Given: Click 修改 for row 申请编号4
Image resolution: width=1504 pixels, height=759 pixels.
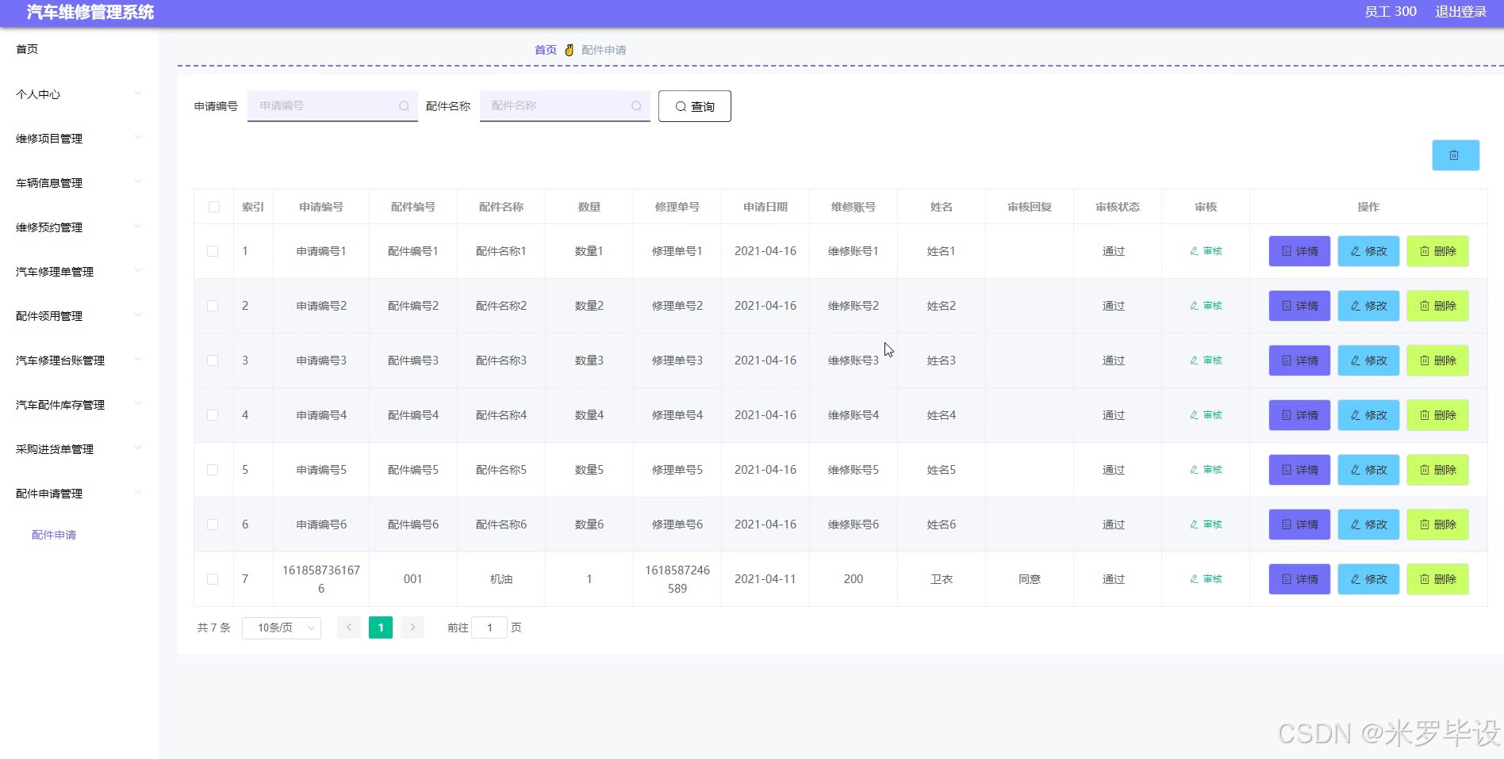Looking at the screenshot, I should pyautogui.click(x=1368, y=415).
